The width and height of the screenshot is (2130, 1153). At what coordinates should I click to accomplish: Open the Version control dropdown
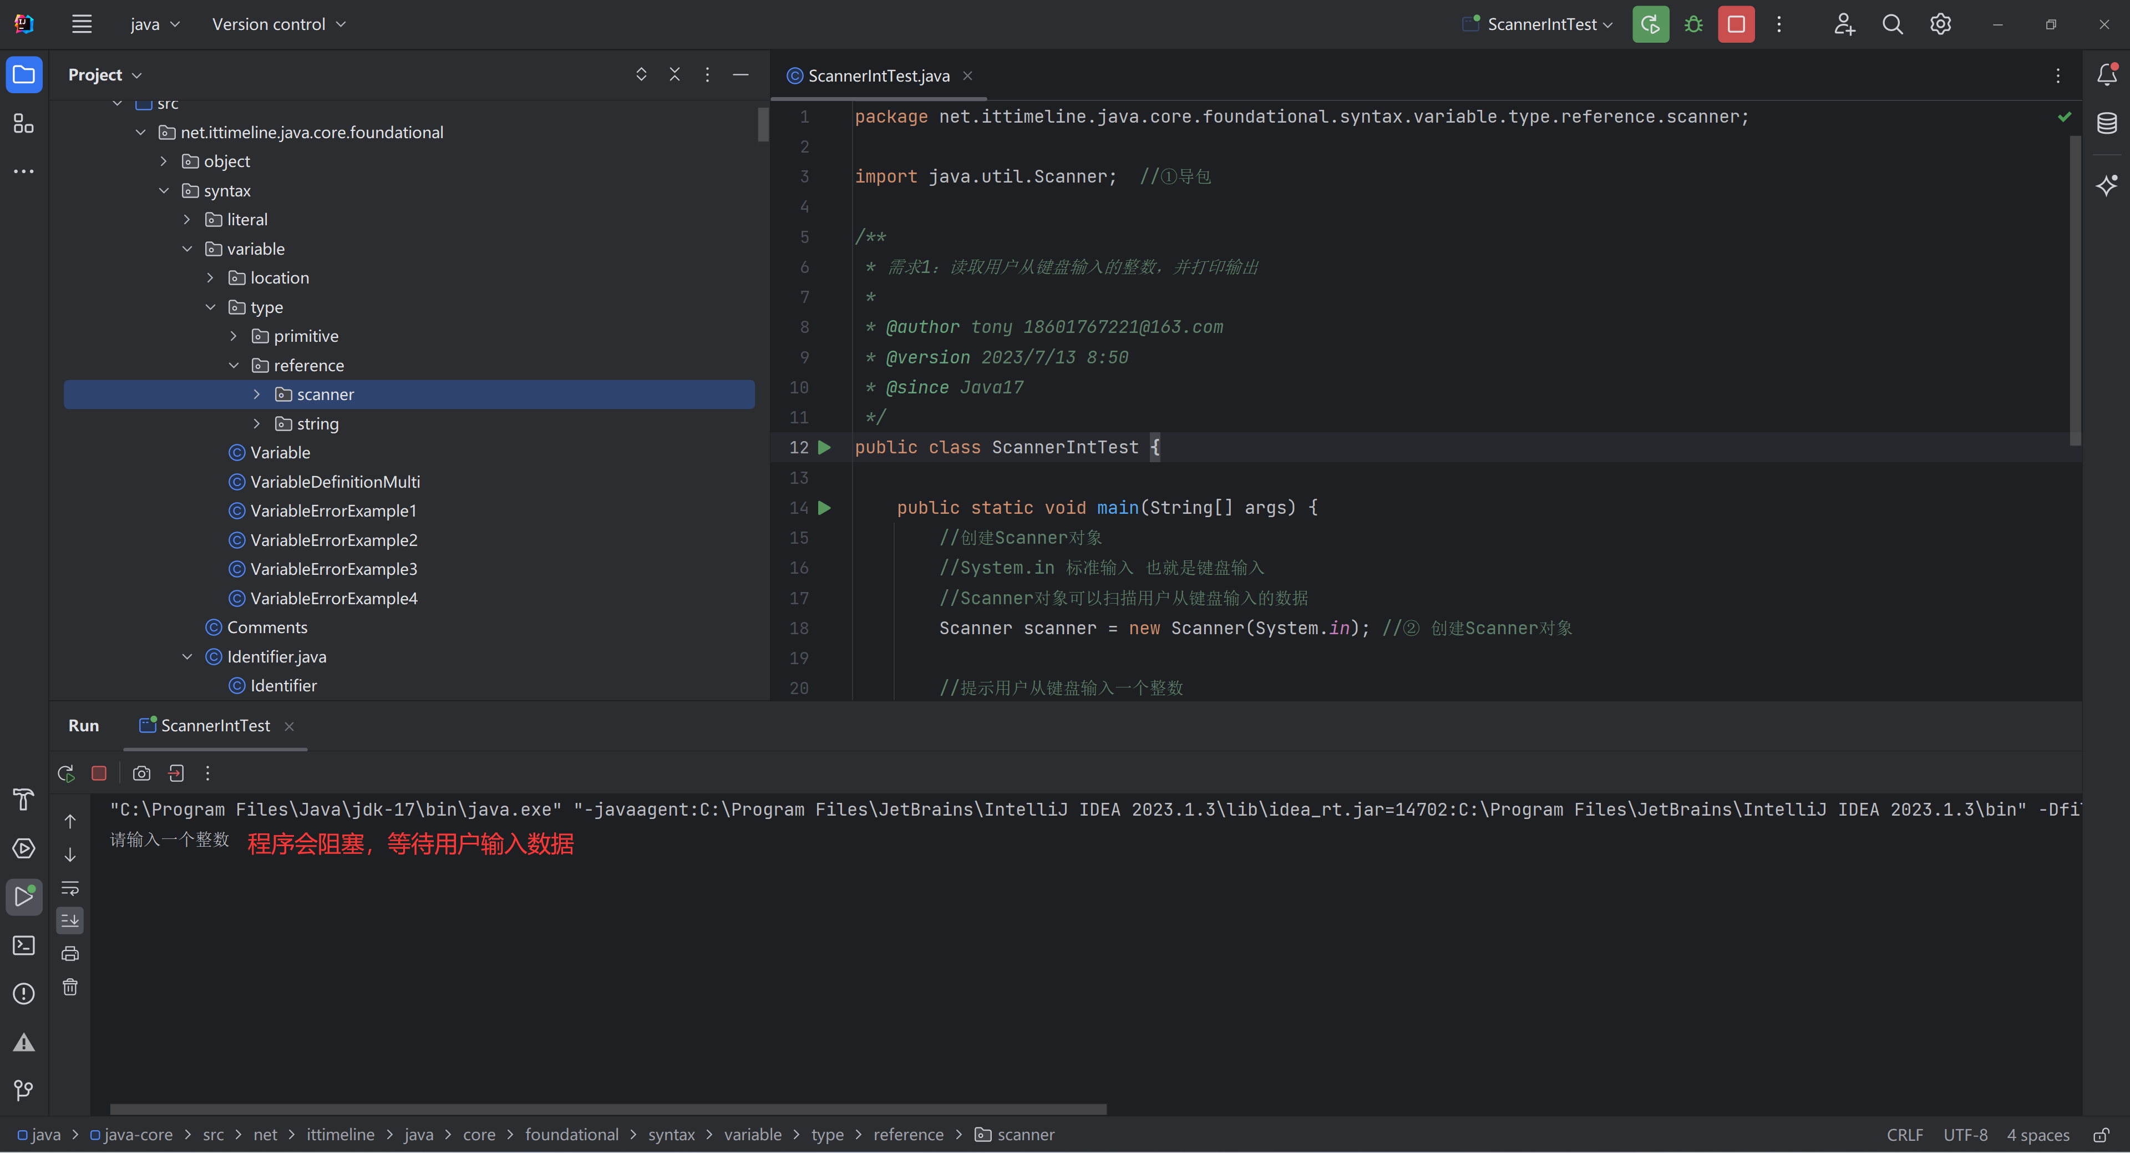[x=278, y=24]
